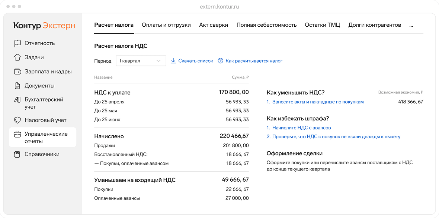Open the question mark help icon
439x218 pixels.
pyautogui.click(x=221, y=60)
